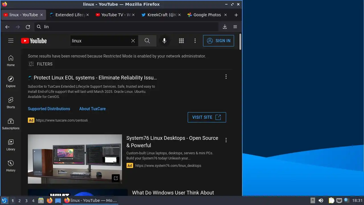This screenshot has height=205, width=364.
Task: Click the removable media eject tray icon
Action: [x=313, y=200]
